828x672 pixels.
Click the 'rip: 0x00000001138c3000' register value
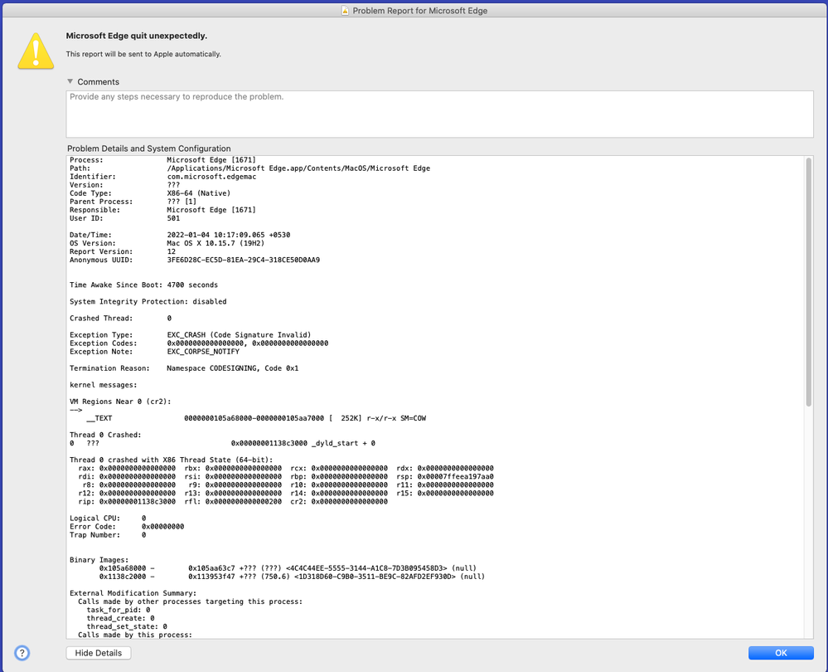(x=127, y=501)
